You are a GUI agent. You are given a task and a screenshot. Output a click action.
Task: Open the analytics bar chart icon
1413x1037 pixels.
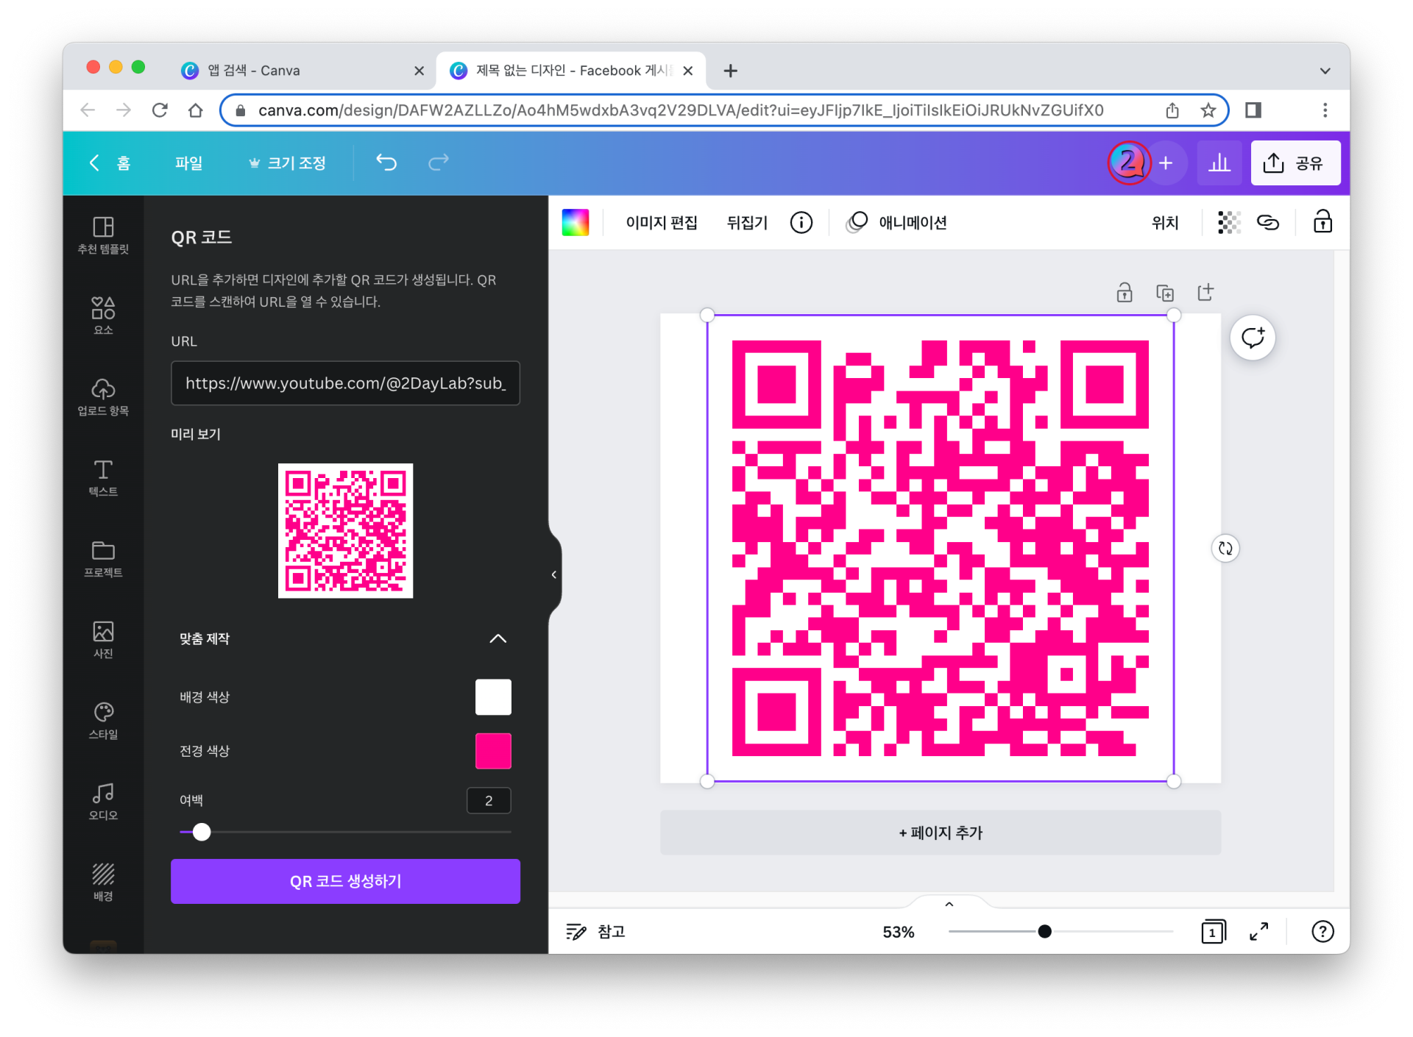tap(1219, 163)
